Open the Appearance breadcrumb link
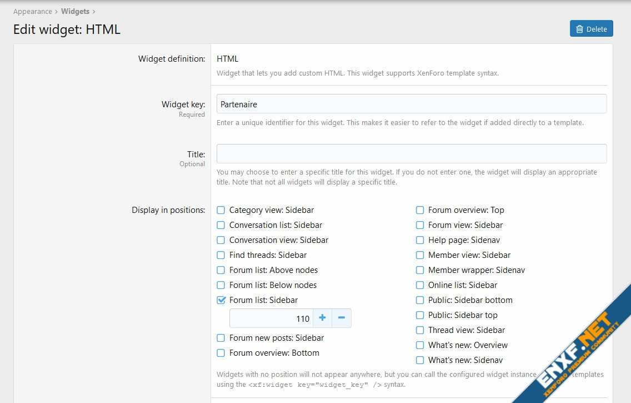The height and width of the screenshot is (403, 631). [32, 11]
